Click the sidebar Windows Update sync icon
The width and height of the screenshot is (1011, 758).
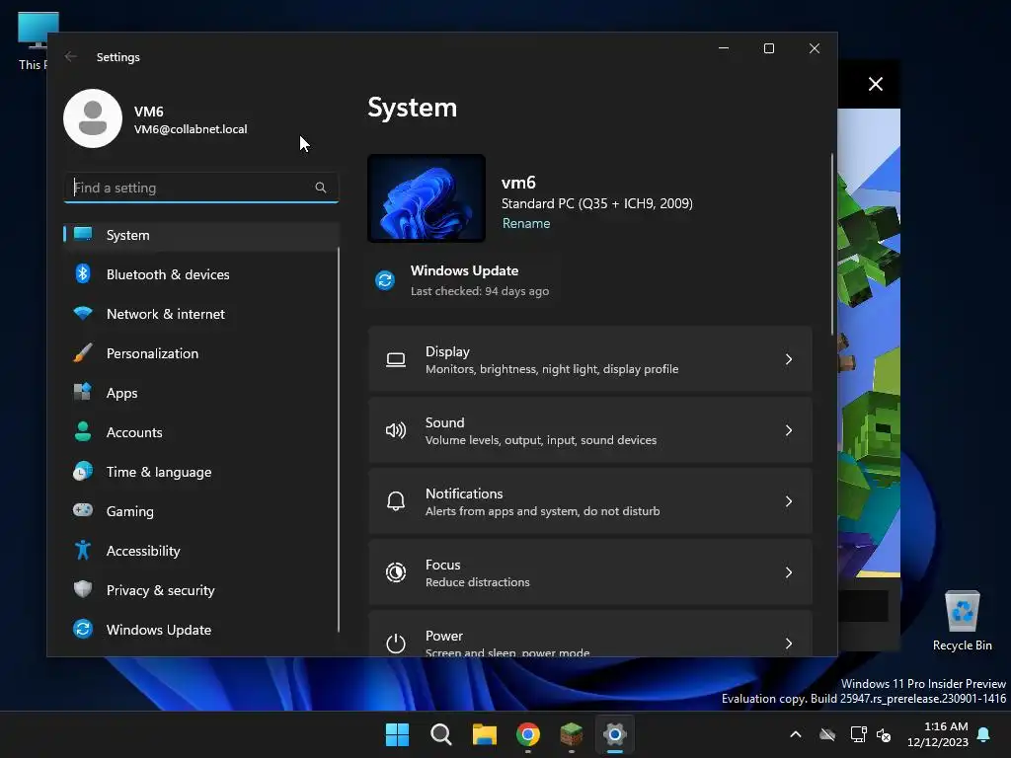[x=83, y=629]
